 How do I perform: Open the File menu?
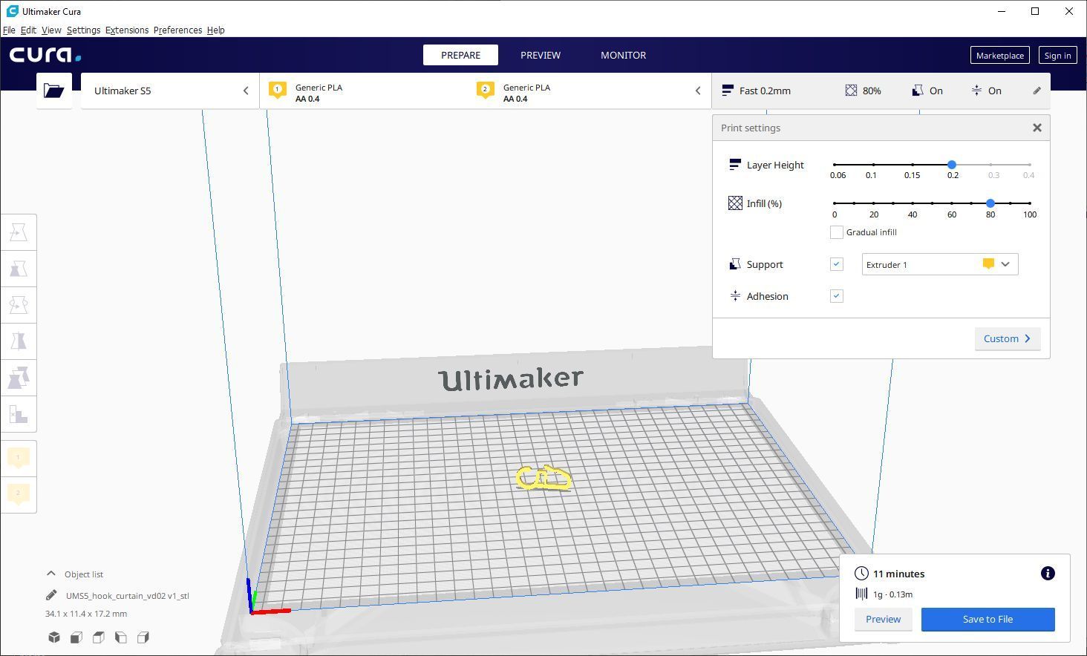tap(9, 30)
